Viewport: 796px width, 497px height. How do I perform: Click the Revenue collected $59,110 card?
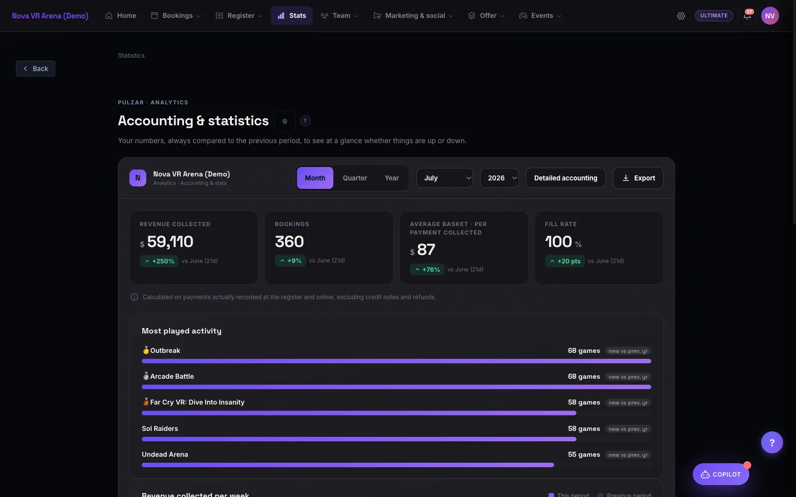coord(194,248)
